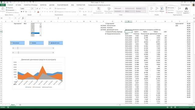Viewport: 195px width, 110px height.
Task: Click Copy (Копировать) in the clipboard group
Action: click(10, 10)
